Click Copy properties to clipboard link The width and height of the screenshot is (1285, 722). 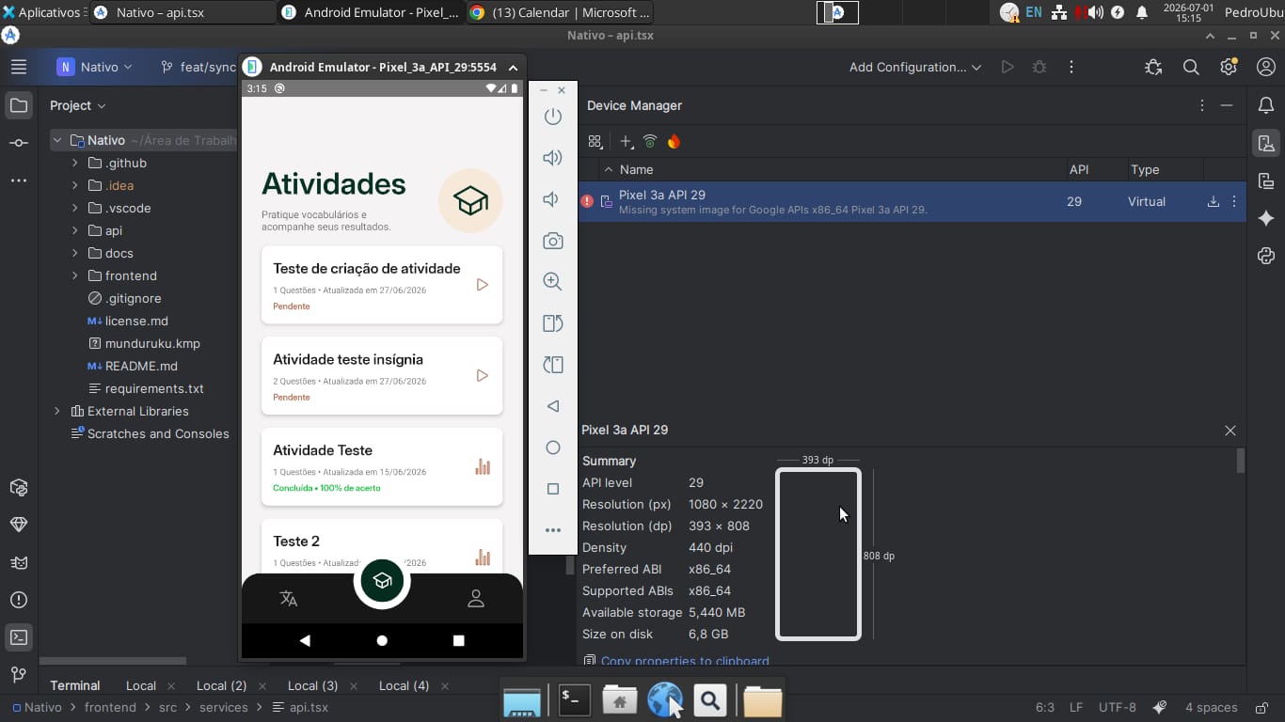(685, 661)
